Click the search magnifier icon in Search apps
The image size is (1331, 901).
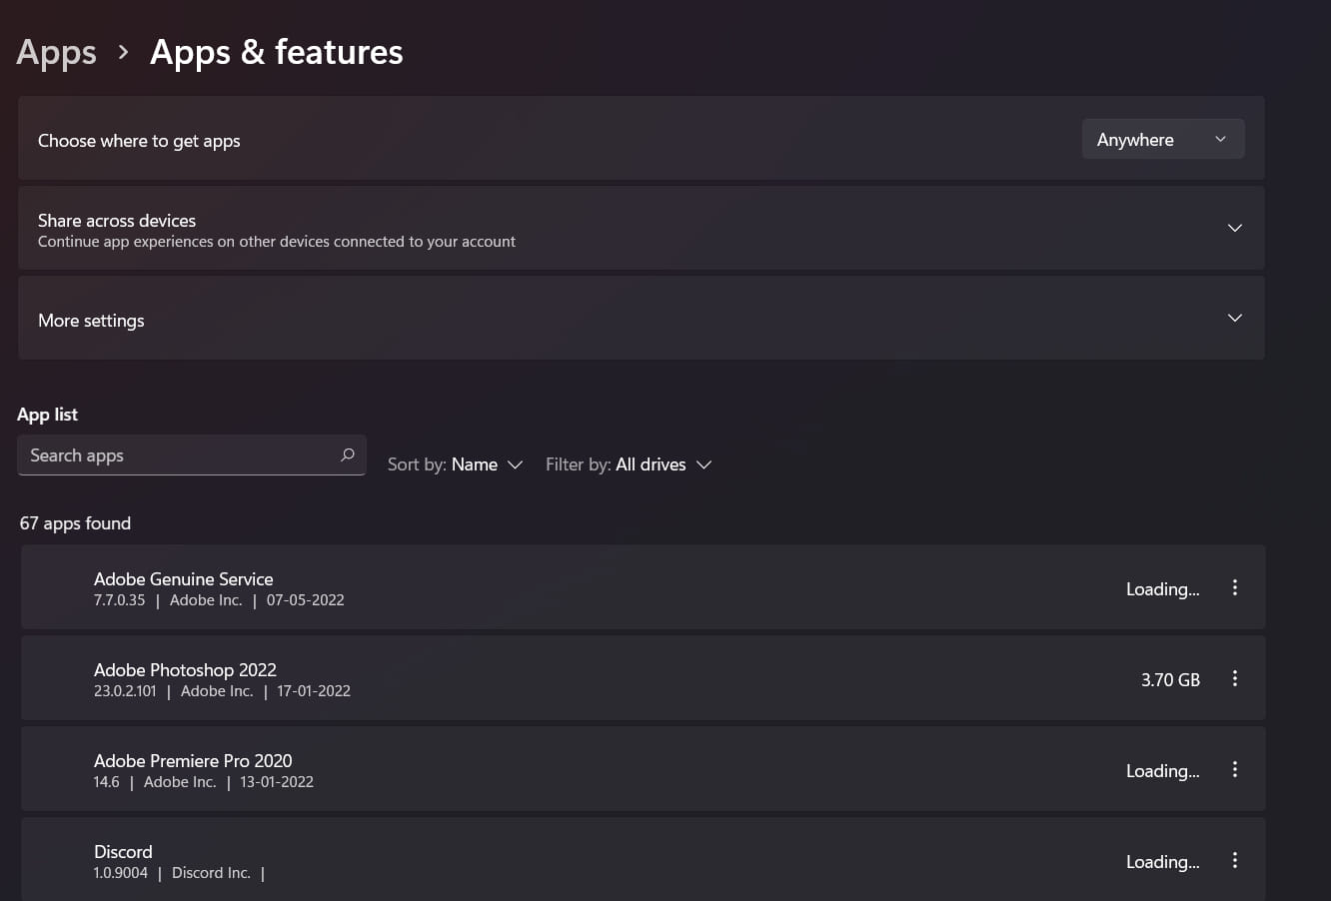[x=348, y=454]
